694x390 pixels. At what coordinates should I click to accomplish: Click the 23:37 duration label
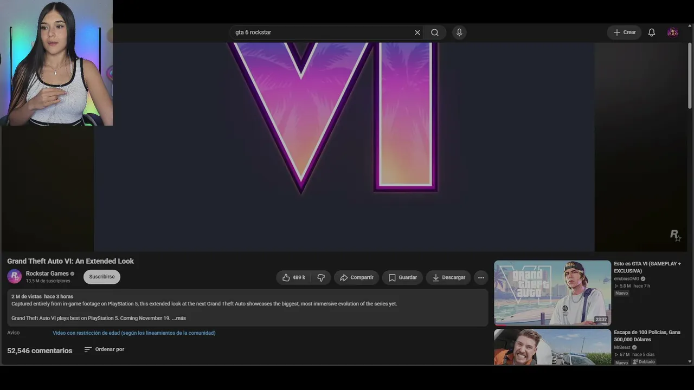coord(601,320)
